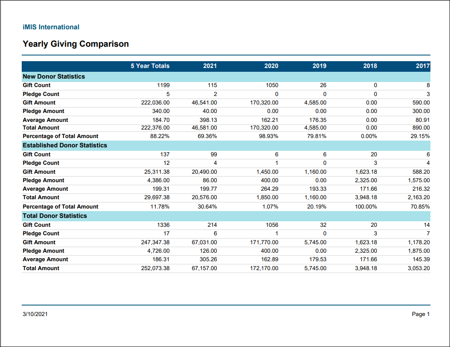The image size is (450, 347).
Task: Click the 264.29 average amount value
Action: coord(269,189)
